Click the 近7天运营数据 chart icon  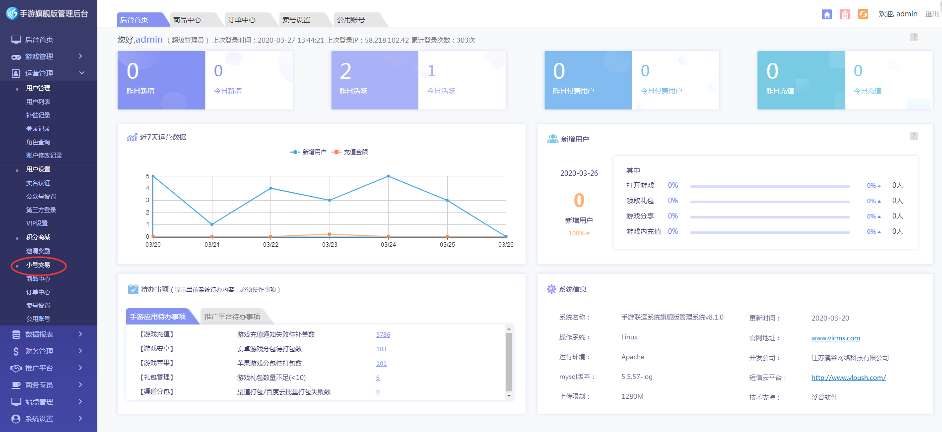[132, 137]
